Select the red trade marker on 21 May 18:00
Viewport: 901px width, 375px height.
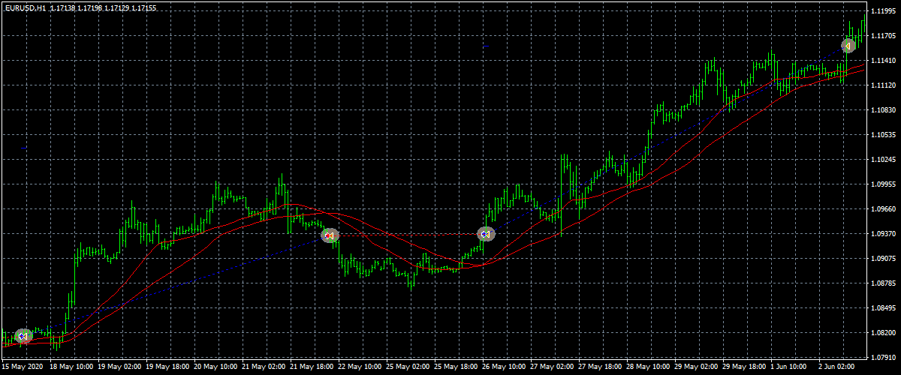pos(329,235)
